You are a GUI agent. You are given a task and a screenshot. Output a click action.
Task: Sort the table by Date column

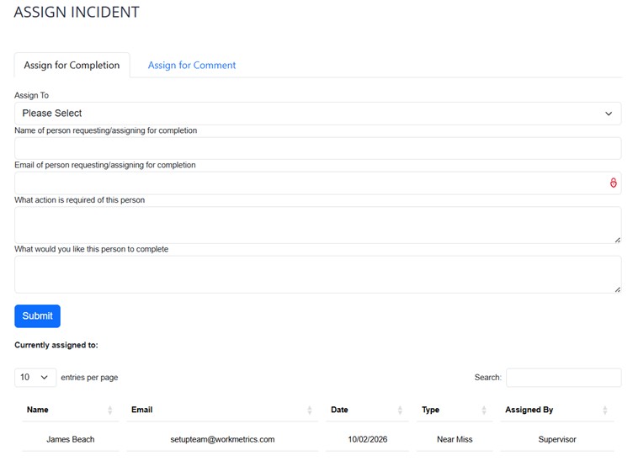(367, 411)
